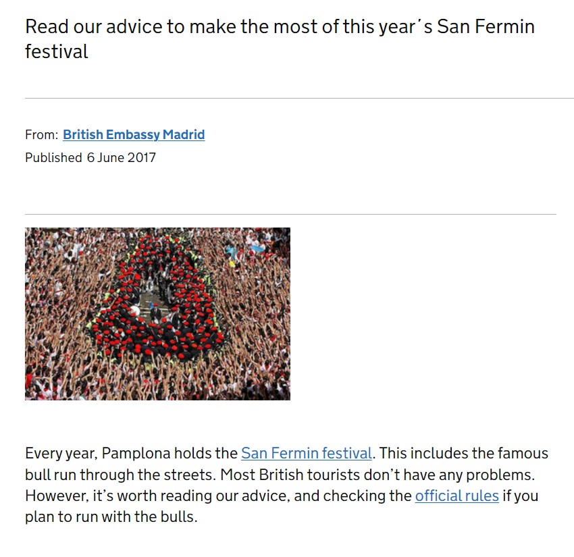
Task: Click the phrase "bull run through the streets"
Action: [120, 475]
